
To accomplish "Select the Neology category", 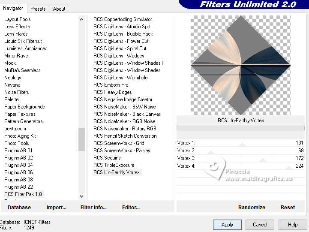I will click(13, 78).
